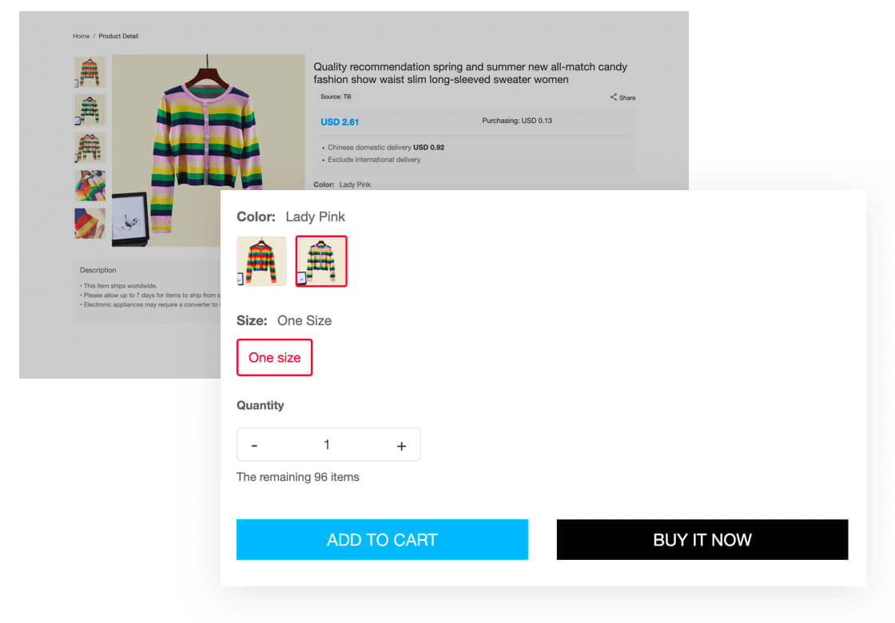The width and height of the screenshot is (895, 623).
Task: Click the USD 2.61 price
Action: coord(340,122)
